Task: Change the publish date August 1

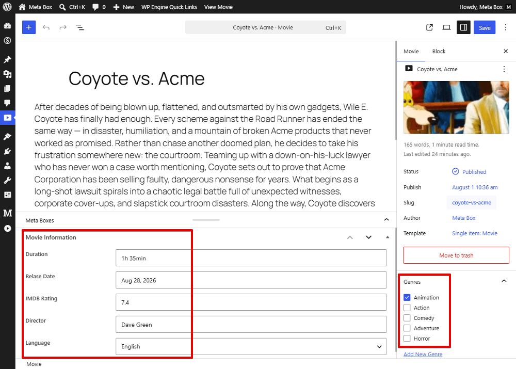Action: [x=475, y=187]
